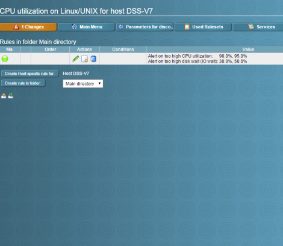Viewport: 283px width, 246px height.
Task: Return to Parameters for discovered services
Action: tap(145, 27)
